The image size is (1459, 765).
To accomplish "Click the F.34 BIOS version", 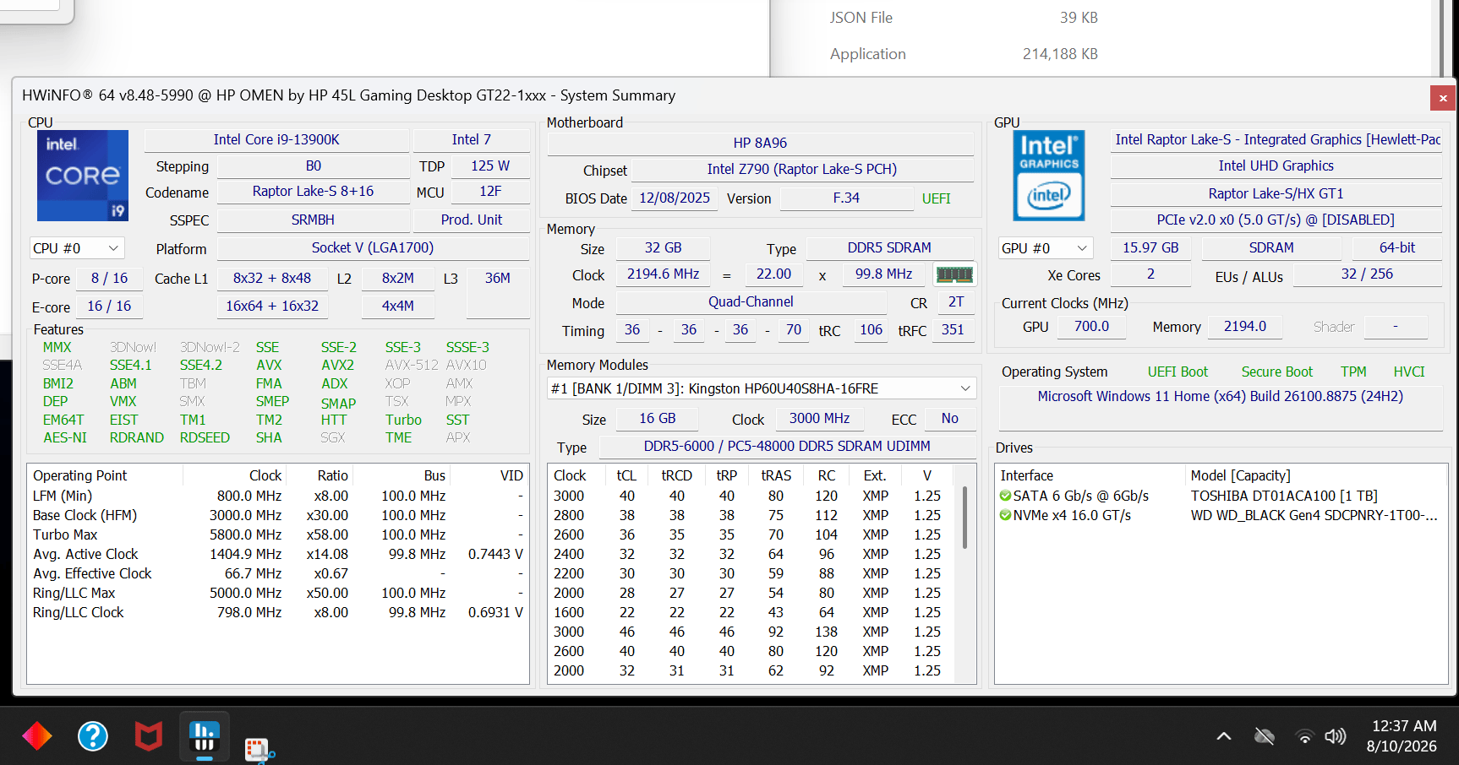I will click(846, 198).
